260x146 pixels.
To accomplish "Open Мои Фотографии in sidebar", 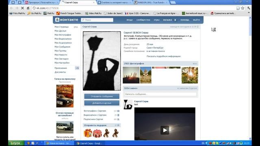I will (63, 35).
